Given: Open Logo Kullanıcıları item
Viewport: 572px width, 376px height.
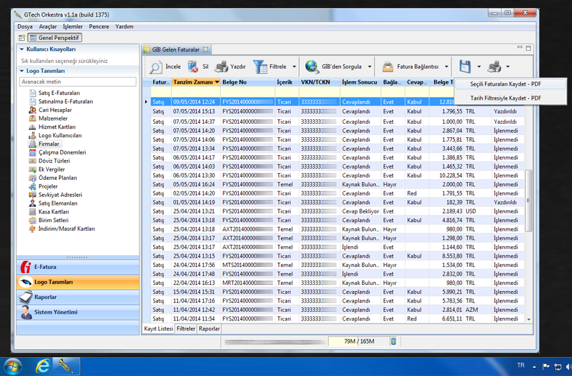Looking at the screenshot, I should [60, 135].
